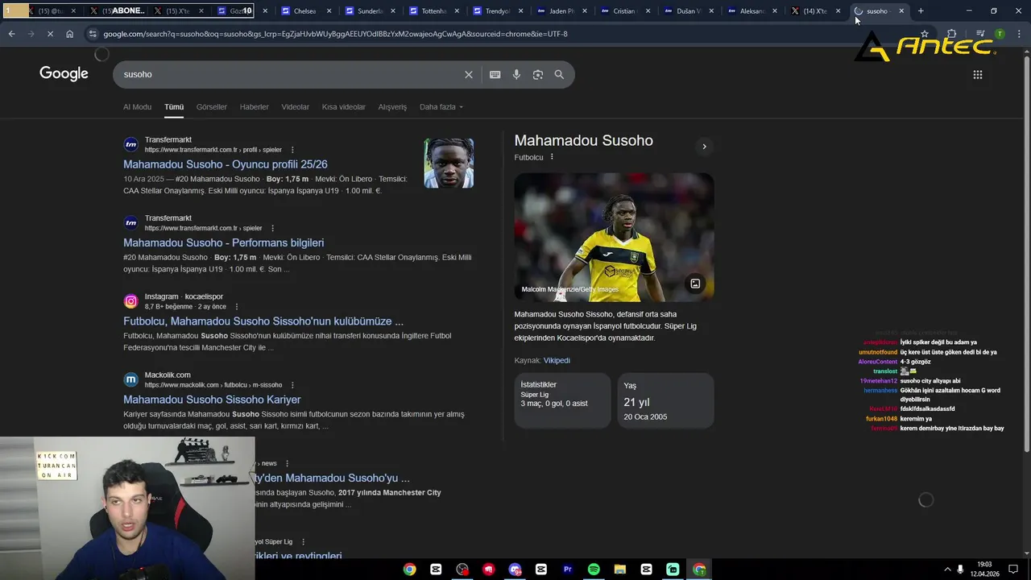The height and width of the screenshot is (580, 1031).
Task: Select the Haberler results tab
Action: click(255, 107)
